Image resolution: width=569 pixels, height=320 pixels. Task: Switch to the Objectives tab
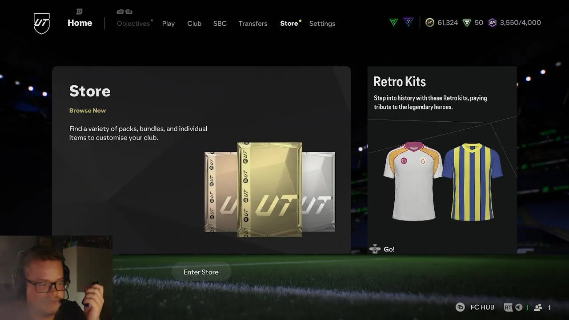coord(133,24)
